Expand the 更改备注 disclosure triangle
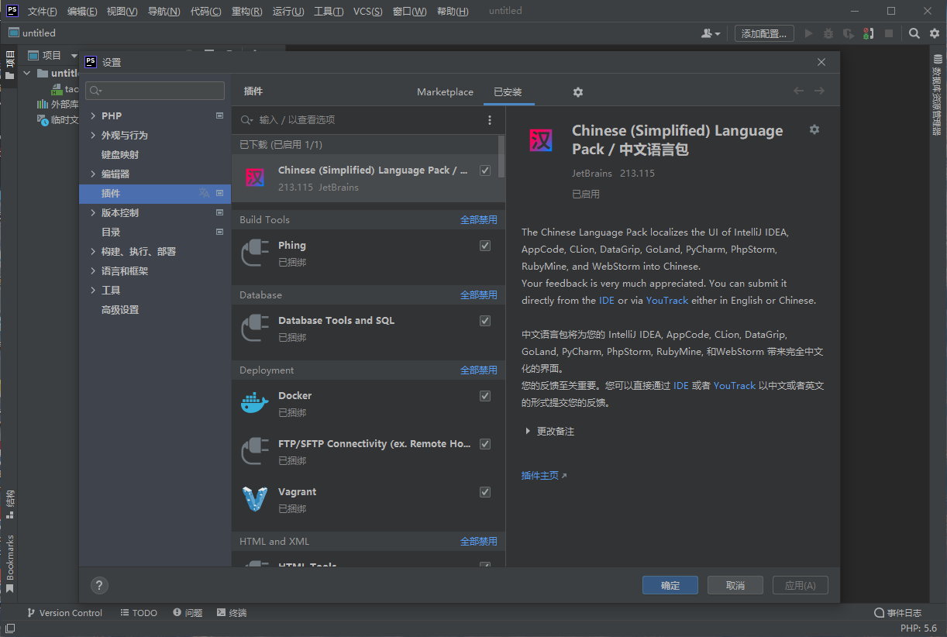Image resolution: width=947 pixels, height=637 pixels. click(528, 431)
